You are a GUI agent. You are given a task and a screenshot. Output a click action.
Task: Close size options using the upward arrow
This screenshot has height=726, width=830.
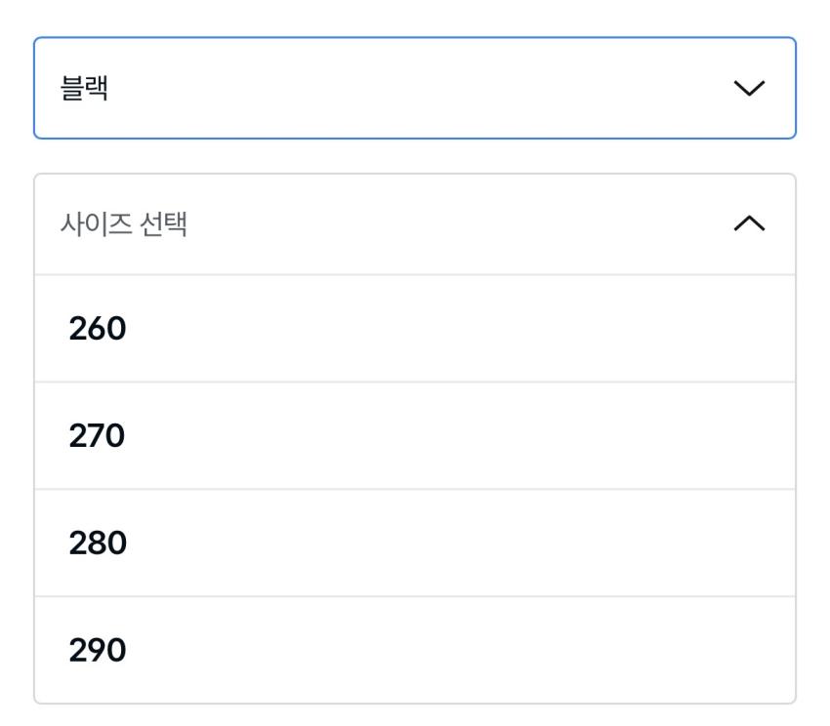pyautogui.click(x=749, y=225)
